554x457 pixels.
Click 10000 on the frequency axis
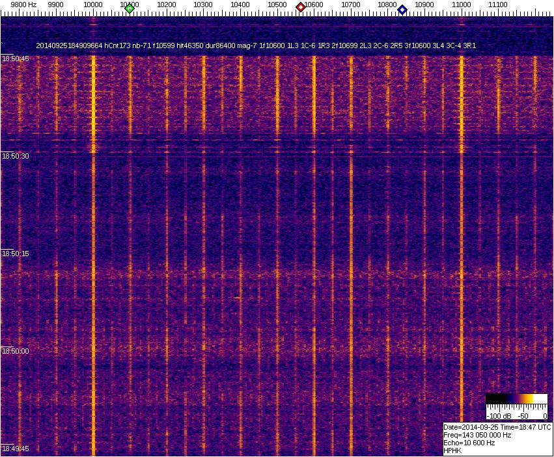[x=93, y=5]
